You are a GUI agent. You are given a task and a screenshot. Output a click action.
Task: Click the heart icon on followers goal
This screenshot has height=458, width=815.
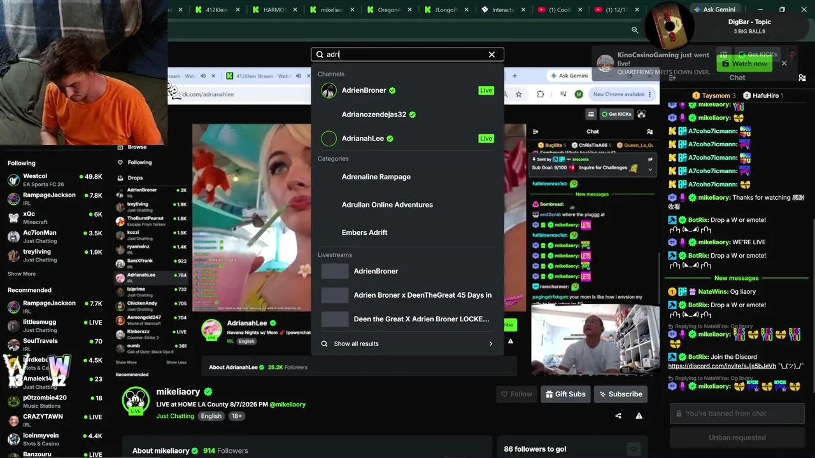633,449
